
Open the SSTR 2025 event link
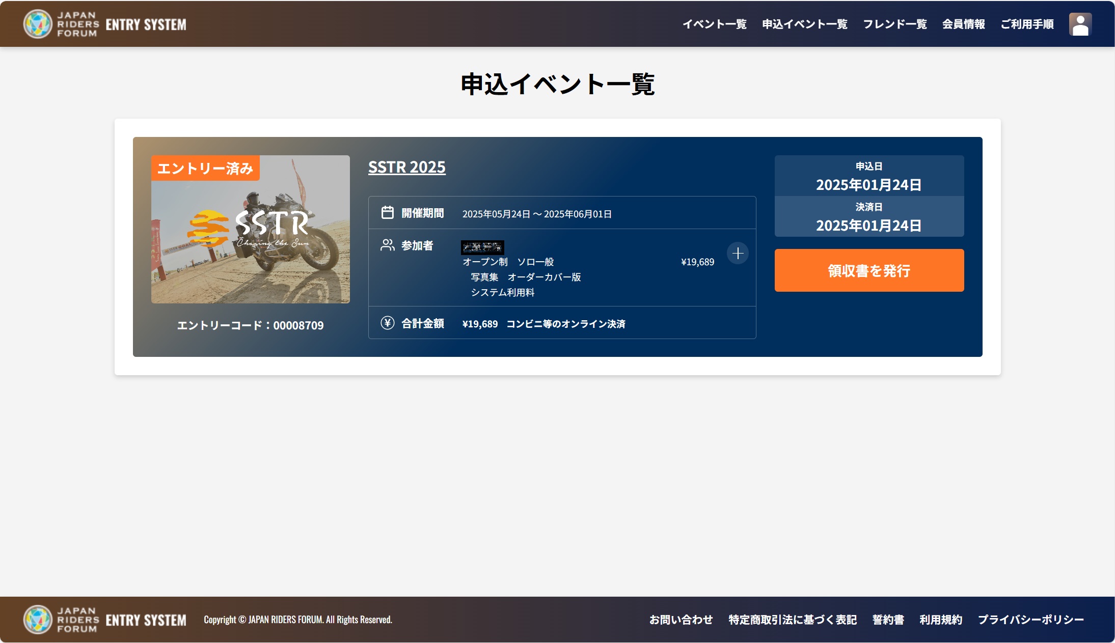pyautogui.click(x=407, y=167)
